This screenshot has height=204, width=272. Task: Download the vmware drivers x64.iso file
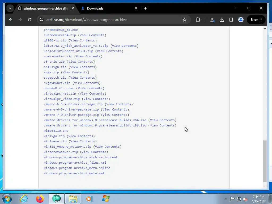coord(95,120)
